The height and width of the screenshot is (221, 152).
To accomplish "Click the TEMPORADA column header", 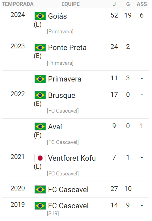I will coord(18,4).
